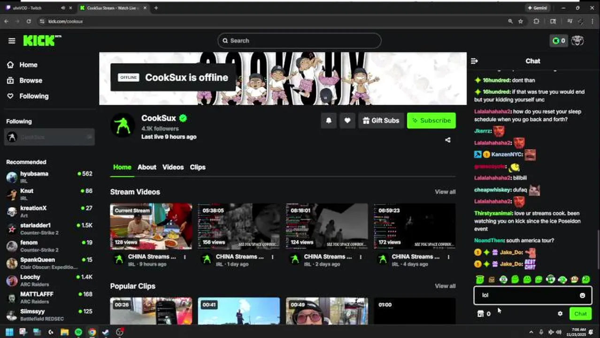Go to Home in sidebar
This screenshot has height=338, width=600.
click(22, 65)
